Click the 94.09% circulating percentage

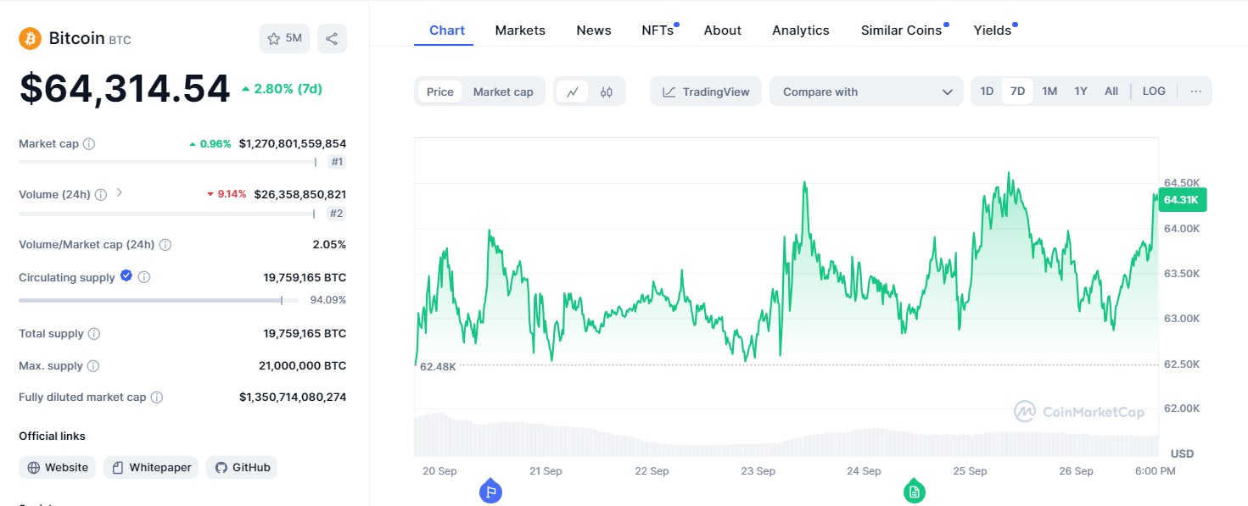pos(328,300)
